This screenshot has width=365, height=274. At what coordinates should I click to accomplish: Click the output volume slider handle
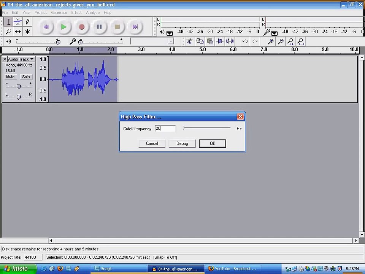tap(58, 42)
